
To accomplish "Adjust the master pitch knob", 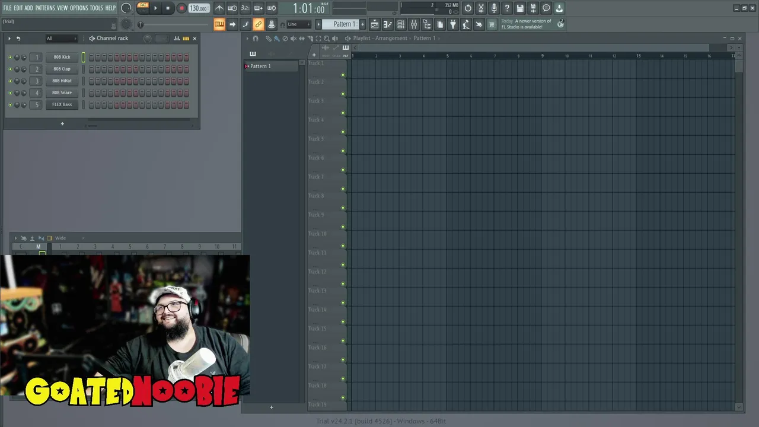I will click(x=126, y=24).
